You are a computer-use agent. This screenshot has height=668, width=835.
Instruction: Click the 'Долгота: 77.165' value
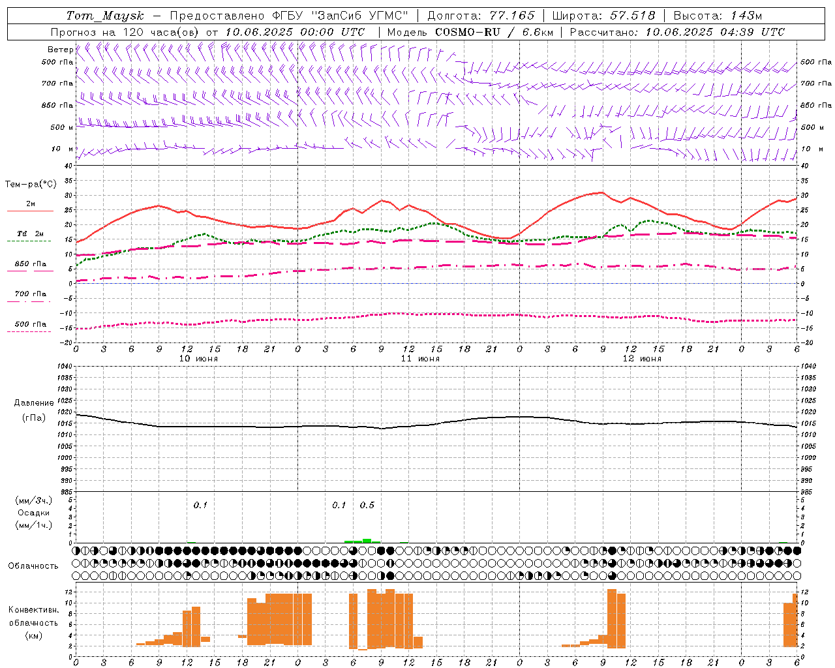coord(481,16)
